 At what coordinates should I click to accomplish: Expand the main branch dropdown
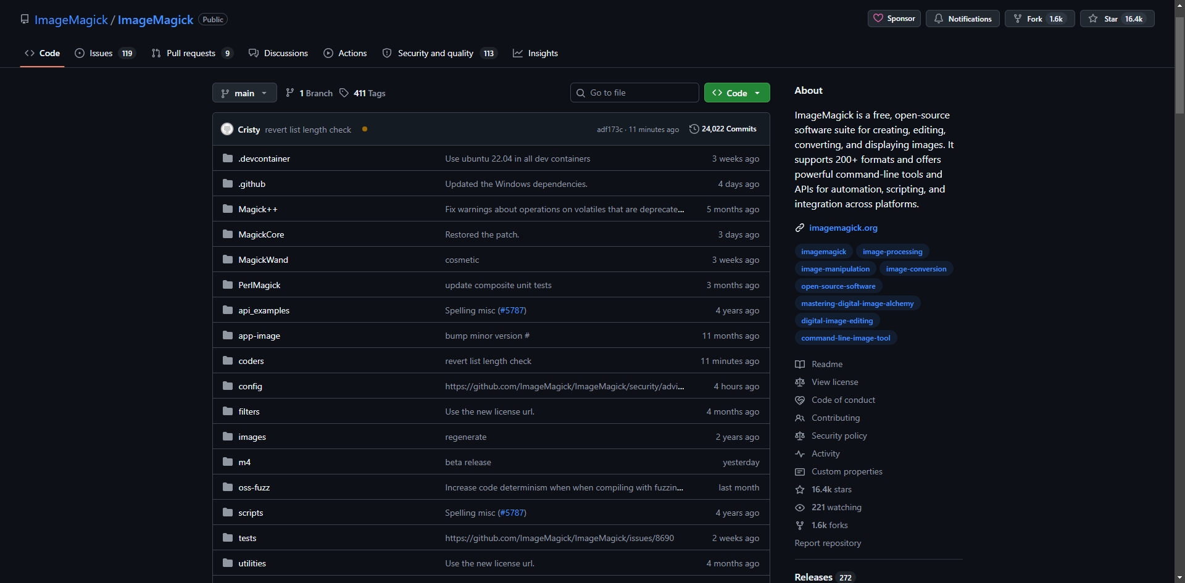pyautogui.click(x=244, y=93)
